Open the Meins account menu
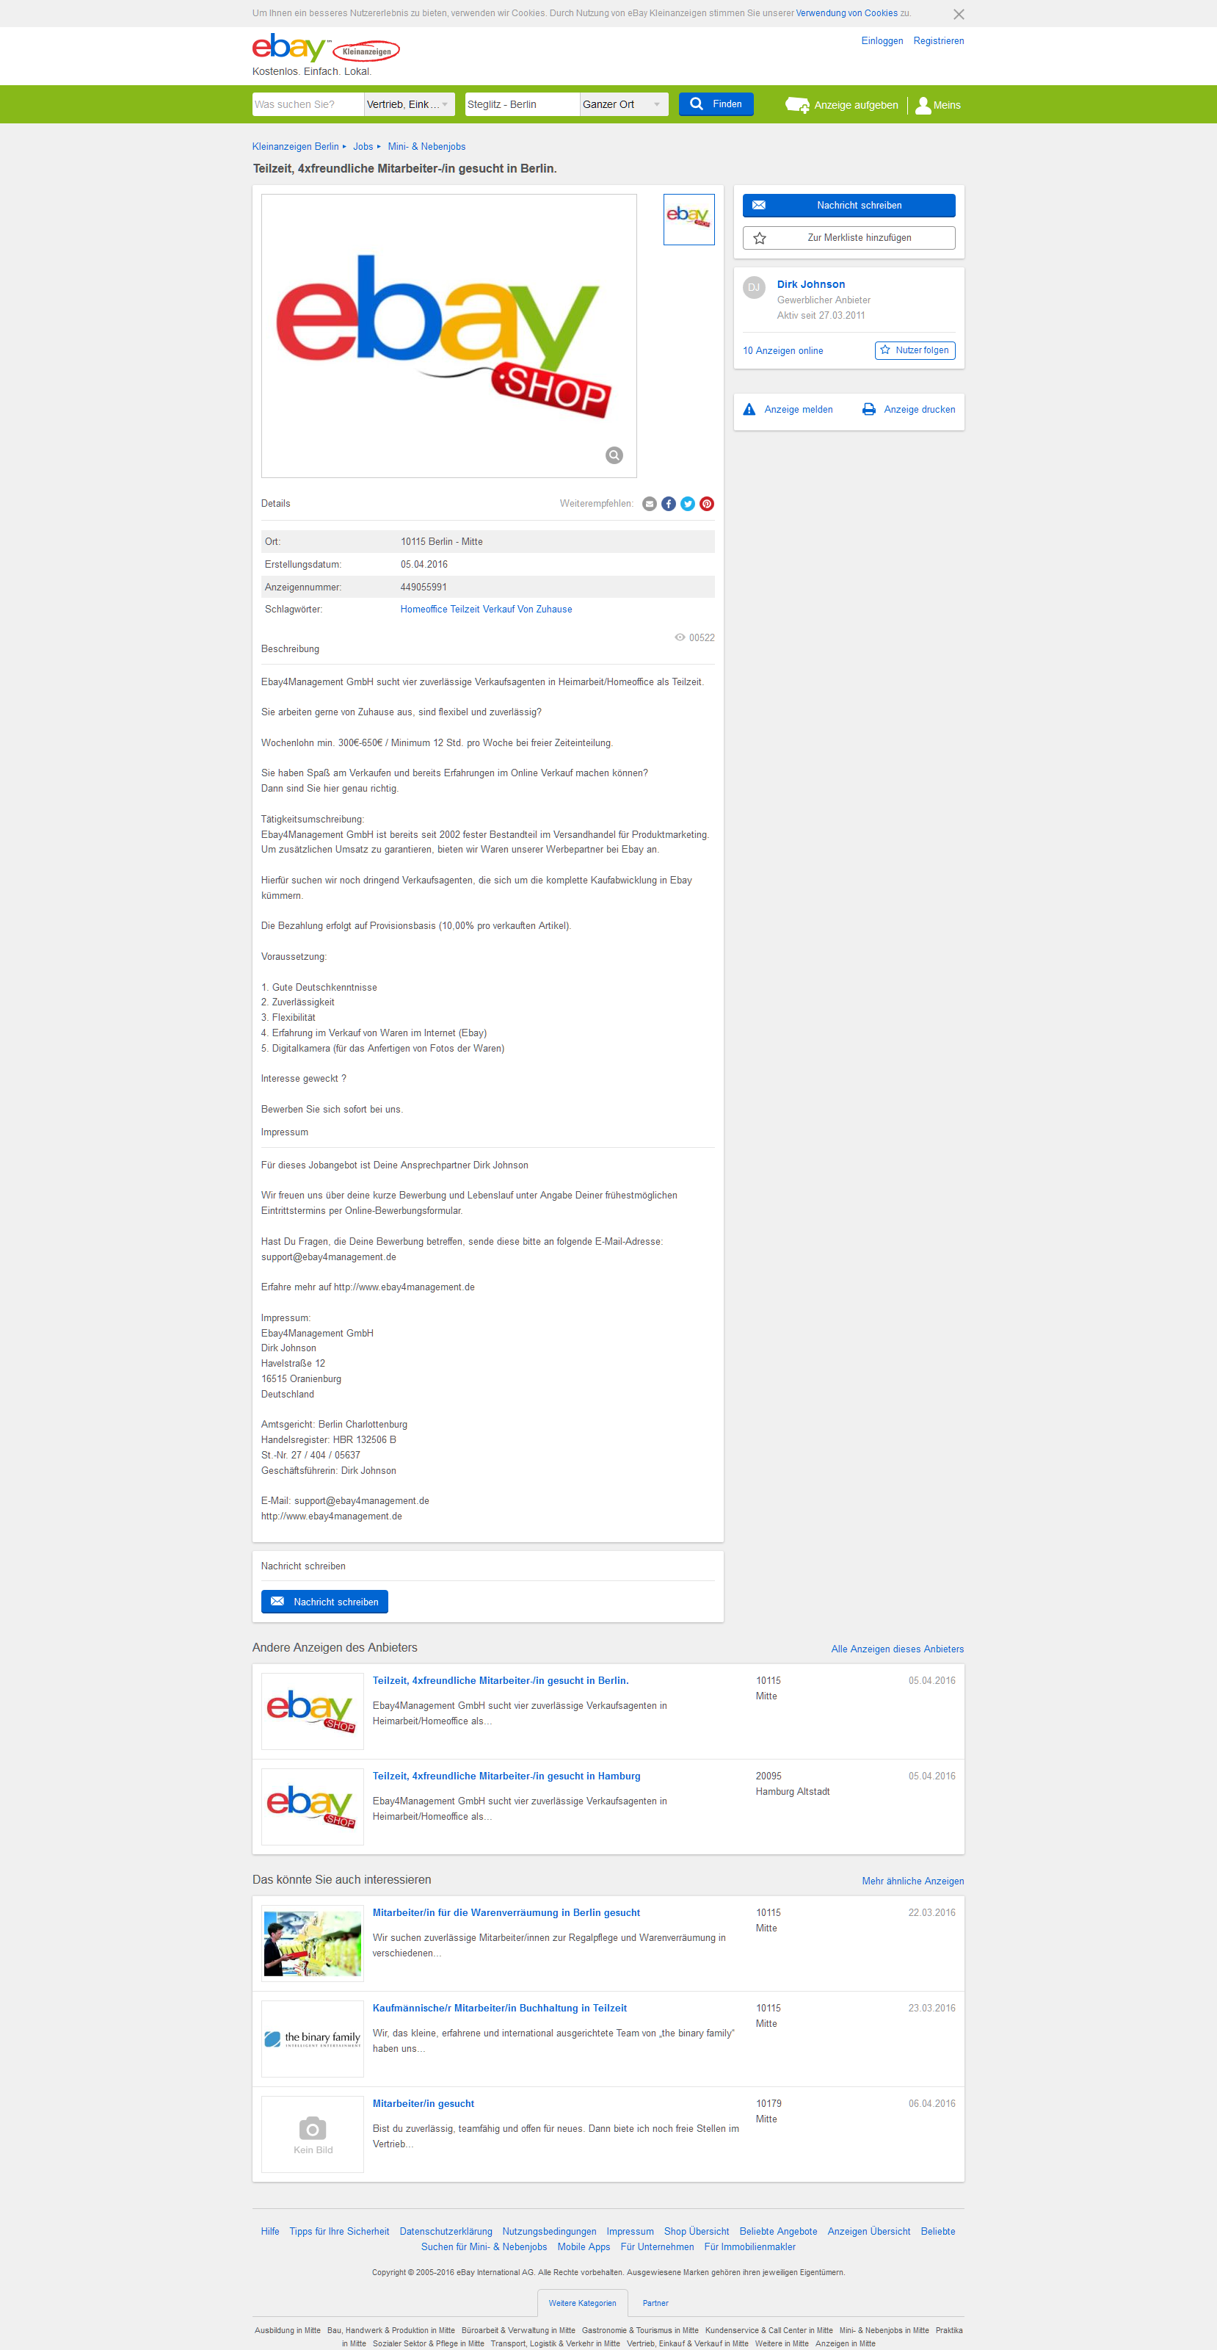1217x2350 pixels. click(938, 105)
